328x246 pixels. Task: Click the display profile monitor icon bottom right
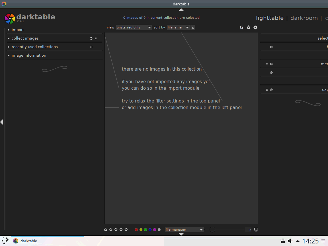pyautogui.click(x=256, y=229)
